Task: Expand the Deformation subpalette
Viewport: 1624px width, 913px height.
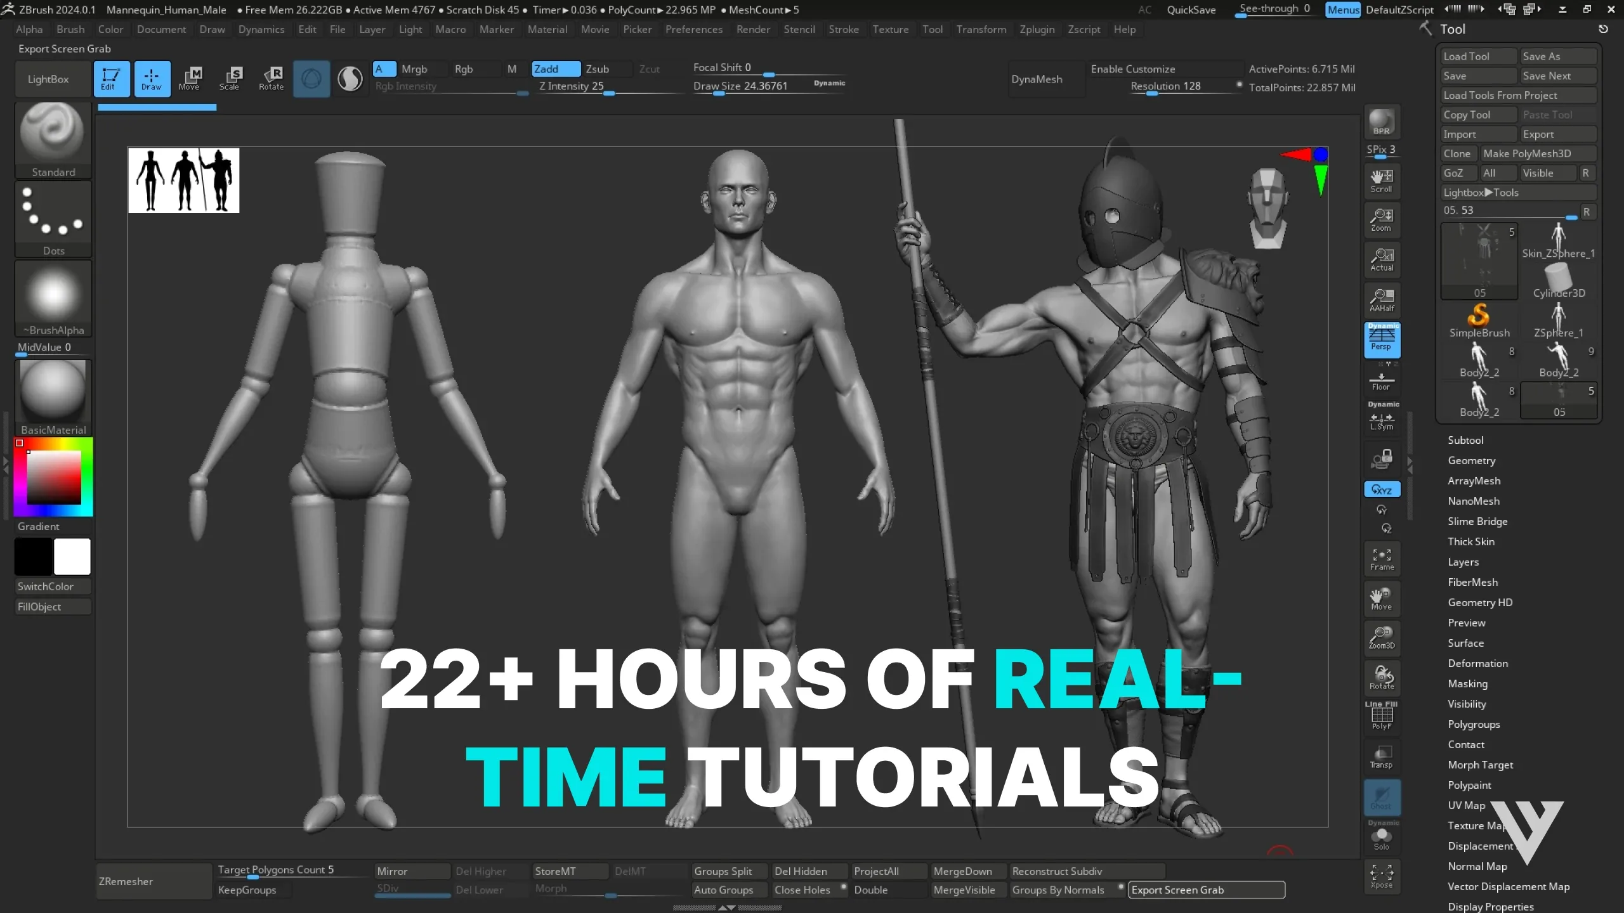Action: click(1478, 663)
